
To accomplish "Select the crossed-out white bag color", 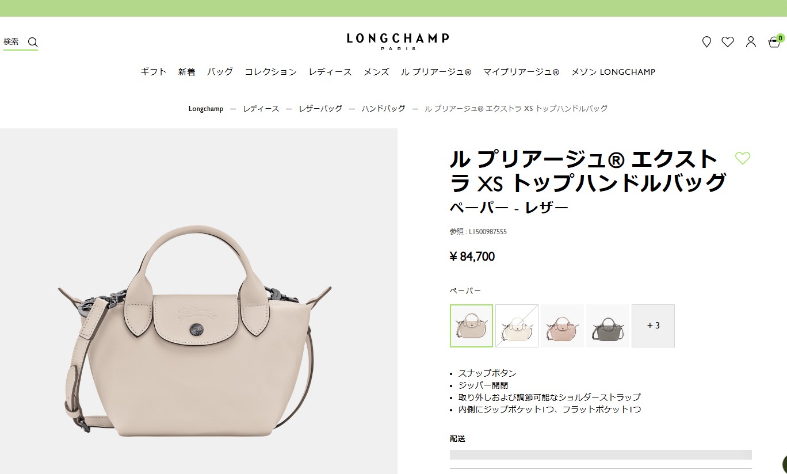I will pos(517,326).
